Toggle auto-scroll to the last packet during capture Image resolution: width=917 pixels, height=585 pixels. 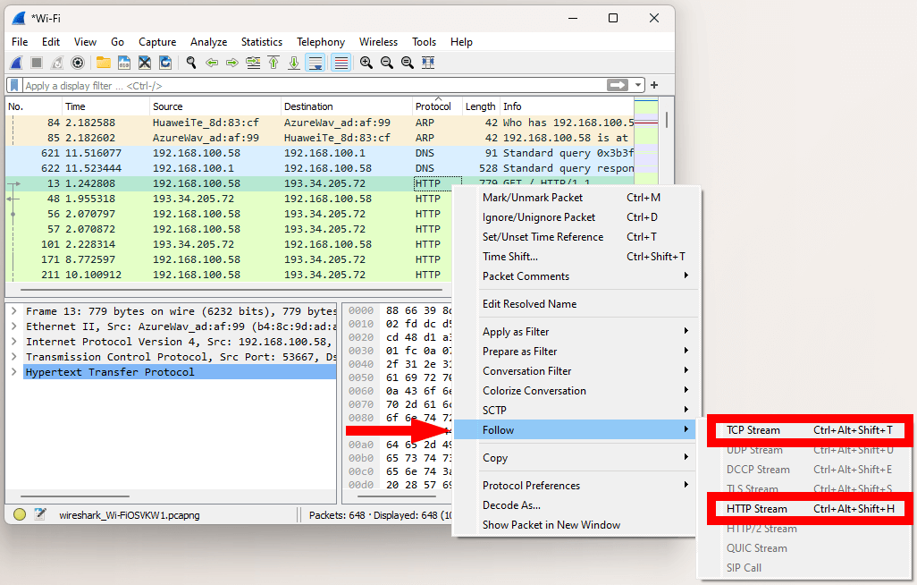pyautogui.click(x=315, y=63)
